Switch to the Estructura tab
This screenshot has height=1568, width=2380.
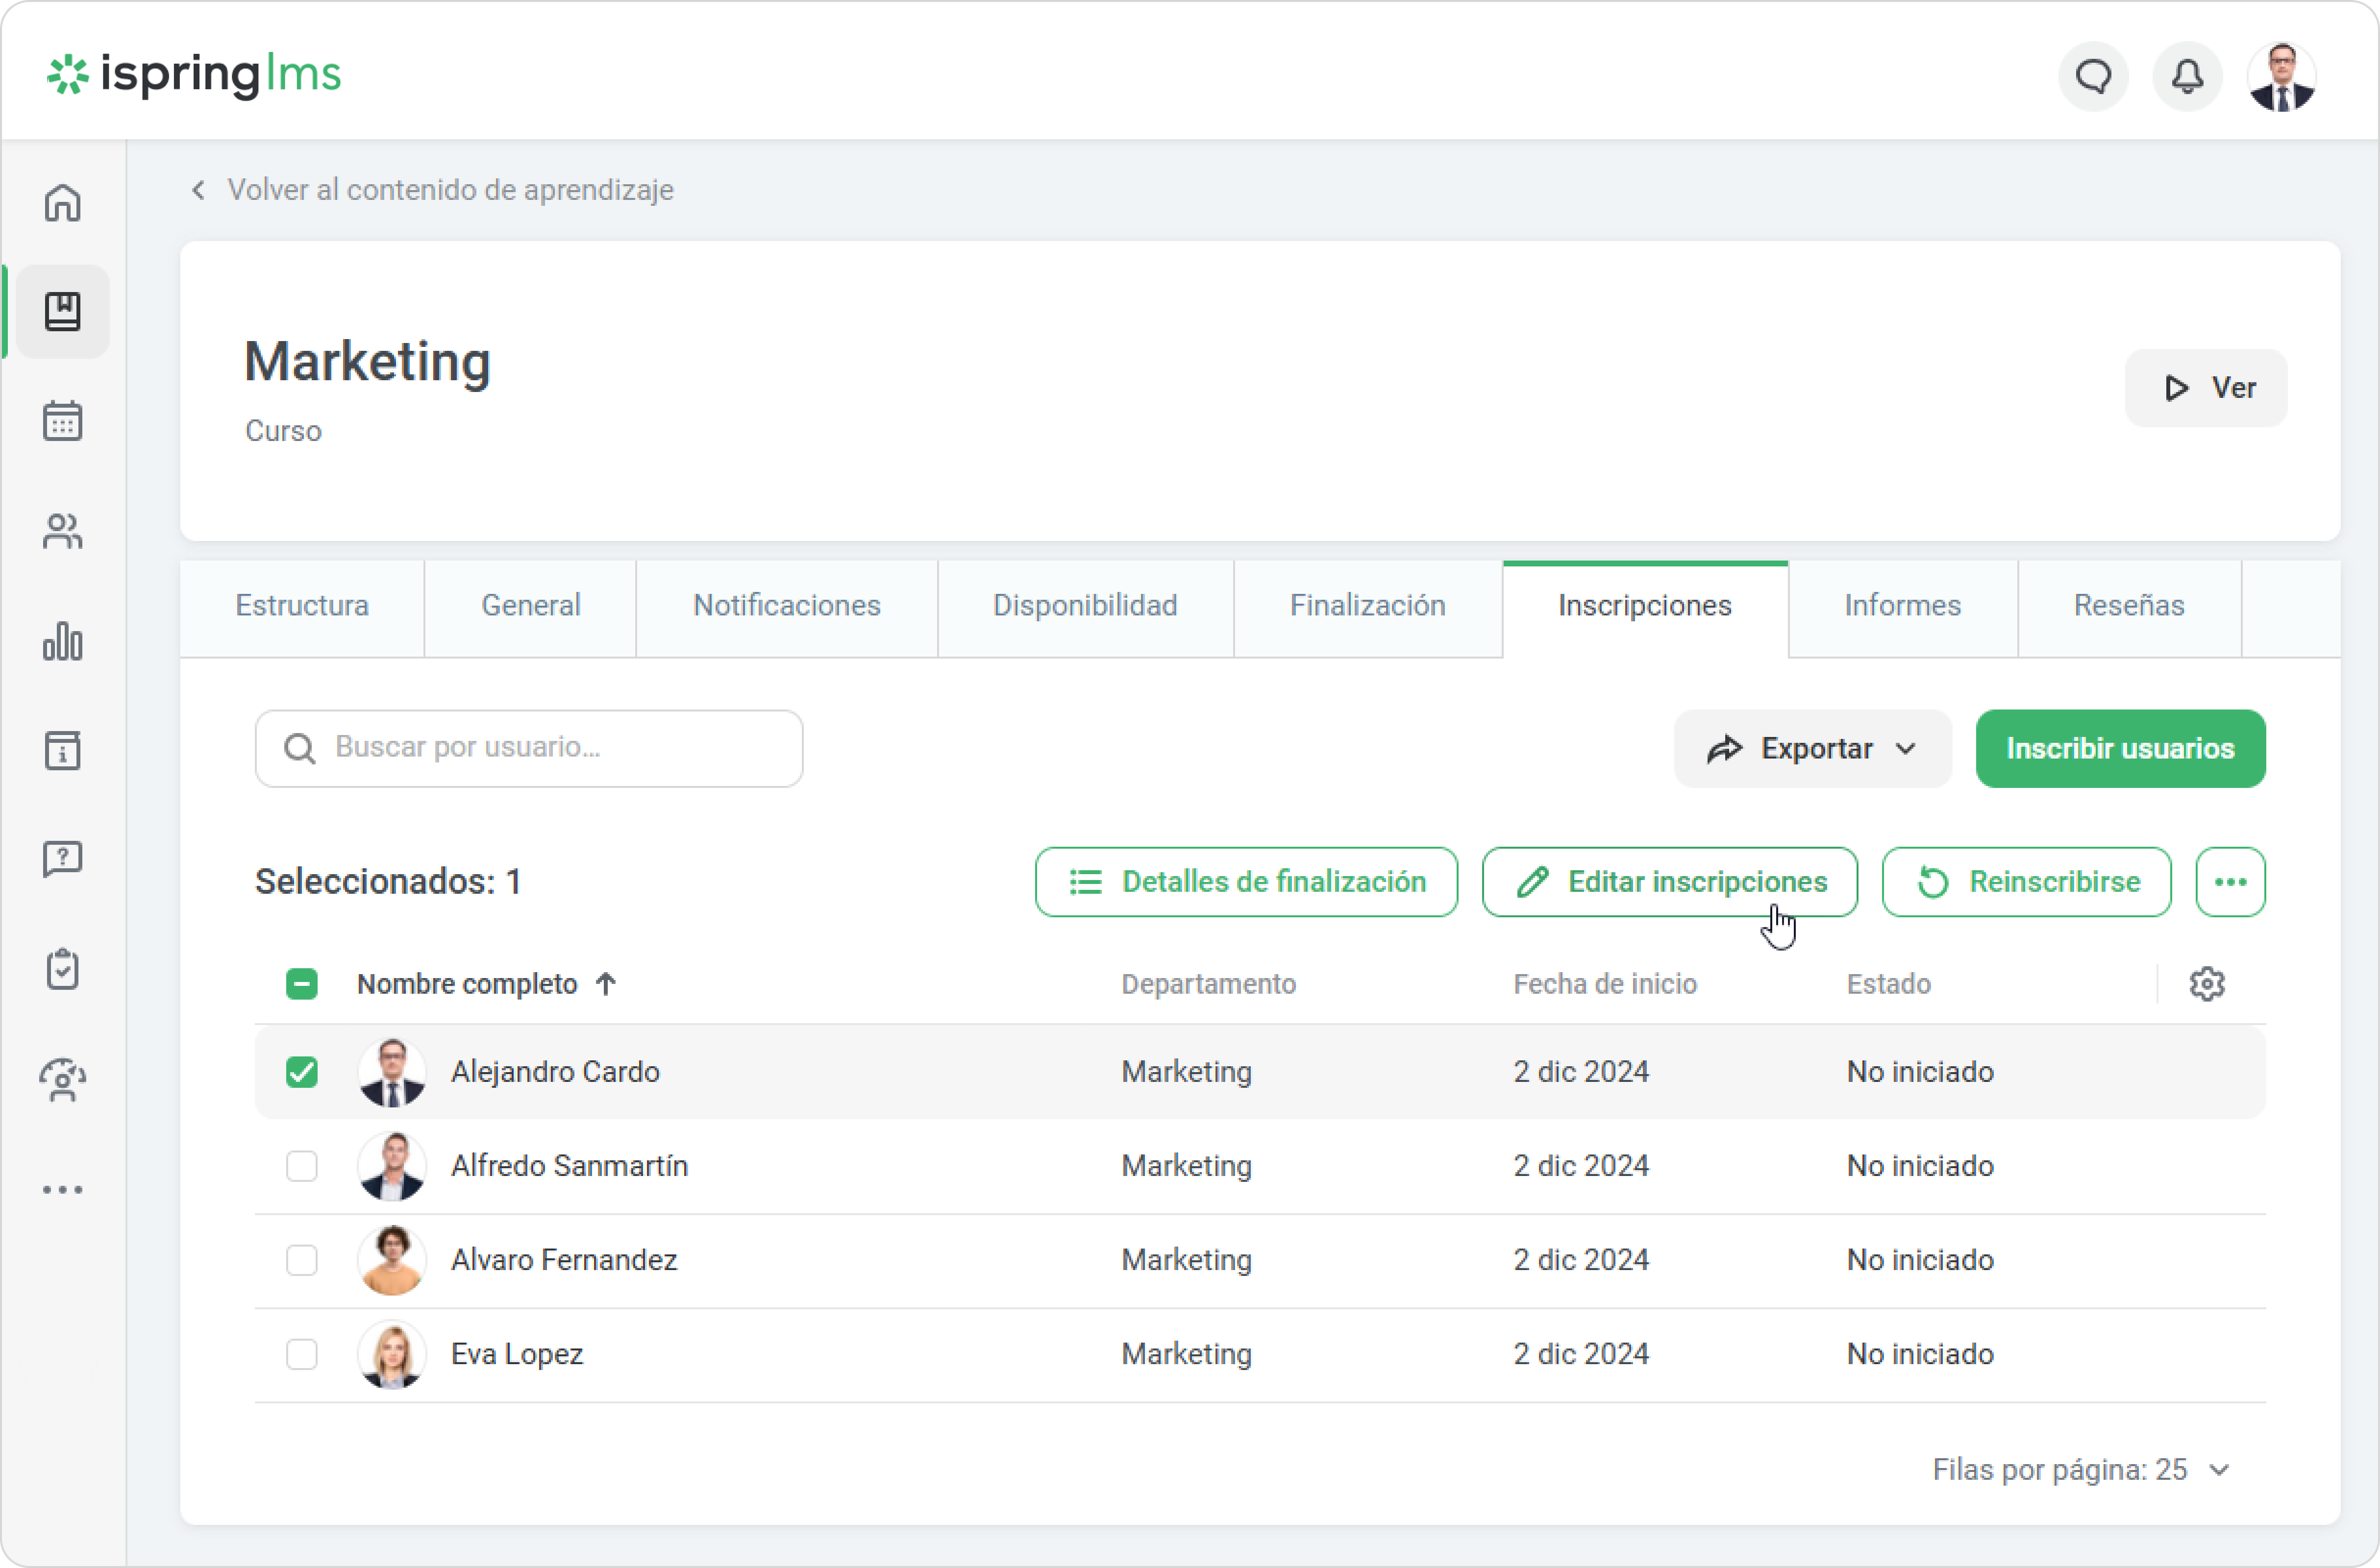tap(301, 606)
